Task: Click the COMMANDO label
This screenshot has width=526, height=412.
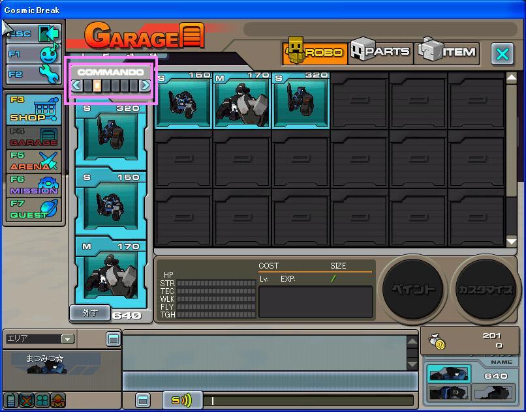Action: [x=111, y=72]
